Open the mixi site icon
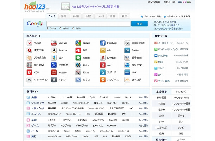The height and width of the screenshot is (141, 215). [103, 50]
